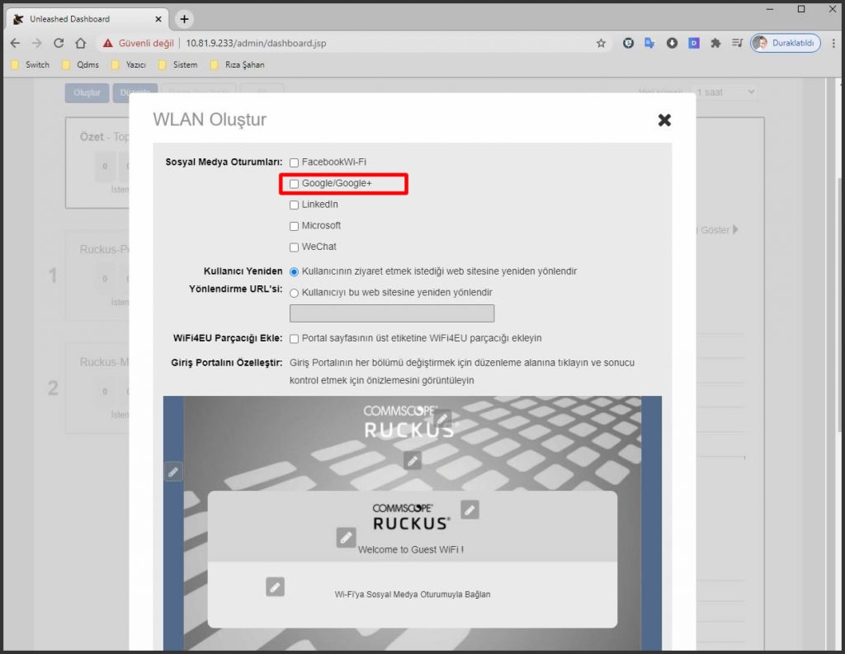Open the Rıza Şahan bookmarks folder

coord(238,64)
